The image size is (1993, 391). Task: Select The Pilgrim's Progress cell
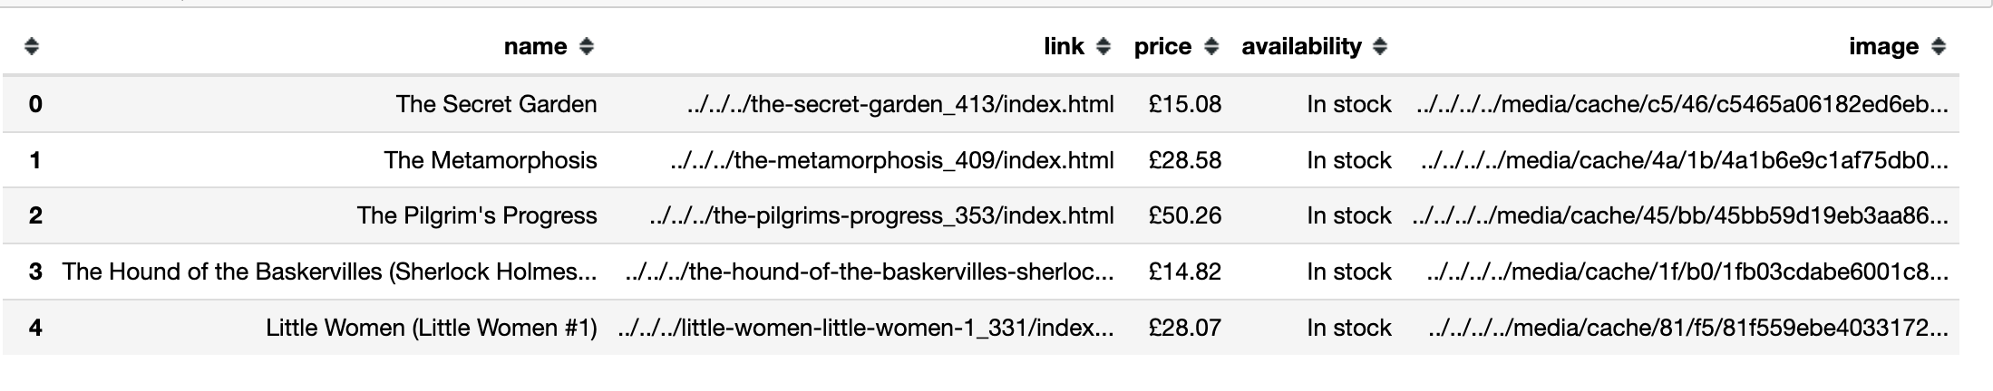(477, 216)
